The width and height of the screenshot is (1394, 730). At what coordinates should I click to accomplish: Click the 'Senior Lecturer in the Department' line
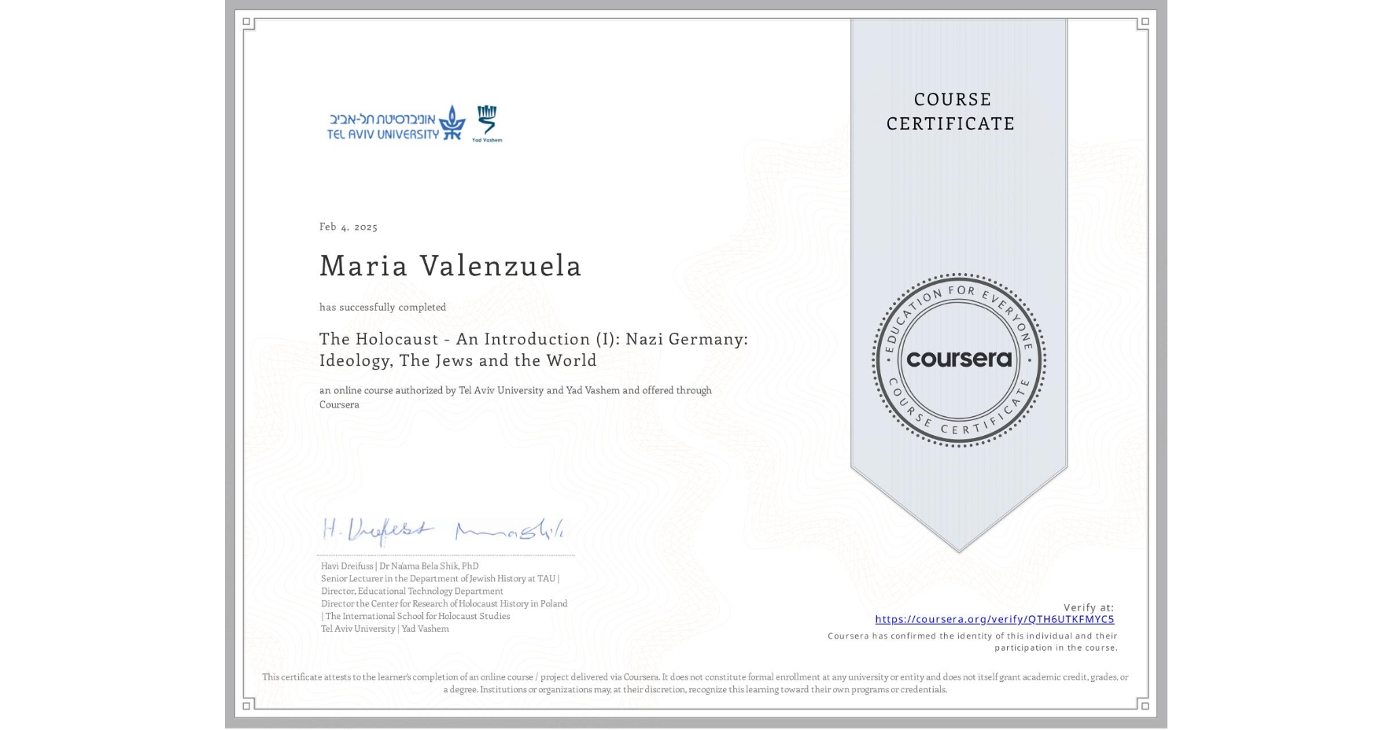point(441,578)
